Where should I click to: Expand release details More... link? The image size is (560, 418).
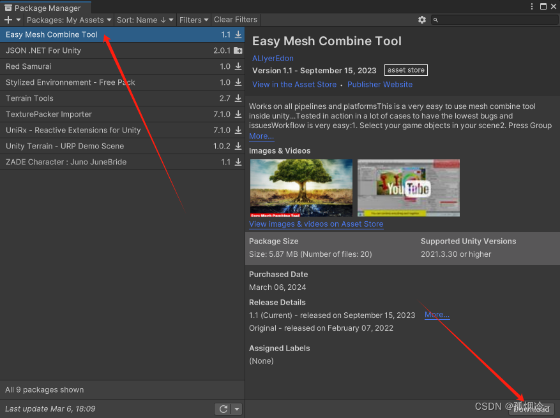pos(437,315)
